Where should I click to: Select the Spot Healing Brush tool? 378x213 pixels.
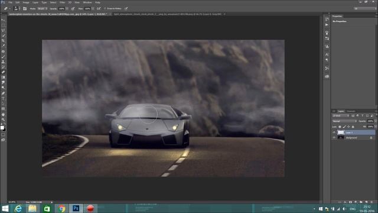pyautogui.click(x=3, y=51)
